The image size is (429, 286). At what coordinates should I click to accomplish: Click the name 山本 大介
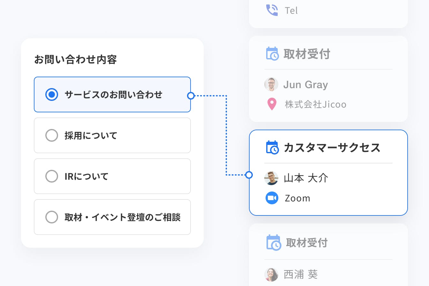[x=306, y=178]
